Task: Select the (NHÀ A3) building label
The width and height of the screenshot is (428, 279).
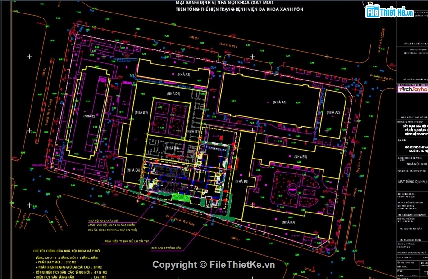Action: (x=183, y=75)
